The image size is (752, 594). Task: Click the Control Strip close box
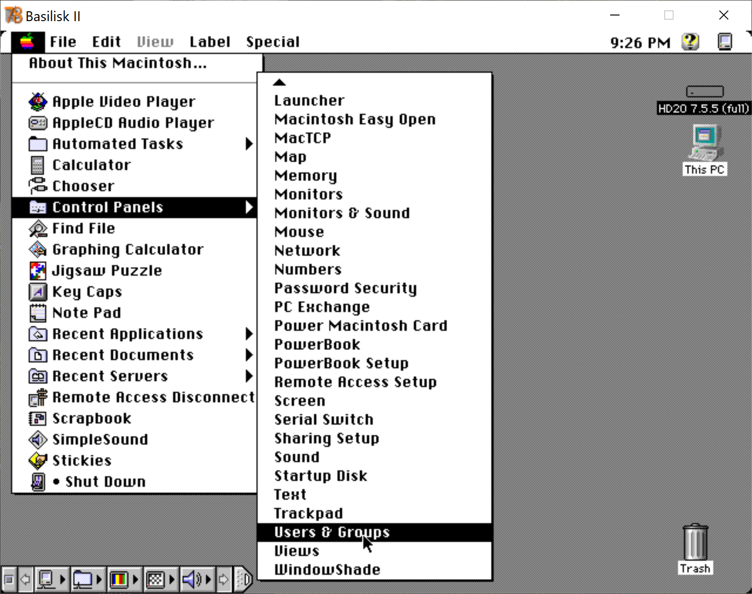[9, 580]
